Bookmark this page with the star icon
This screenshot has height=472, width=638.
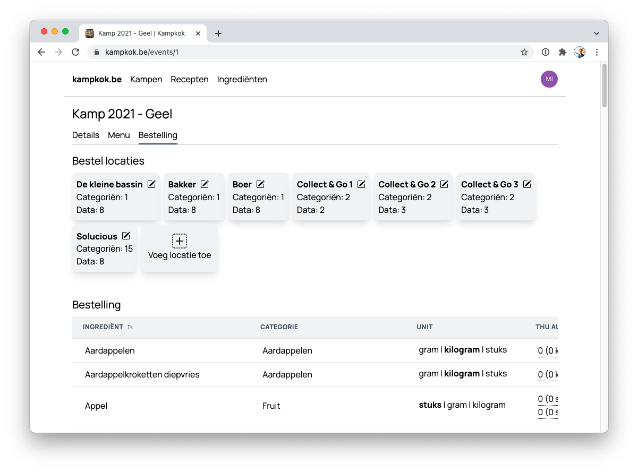524,52
